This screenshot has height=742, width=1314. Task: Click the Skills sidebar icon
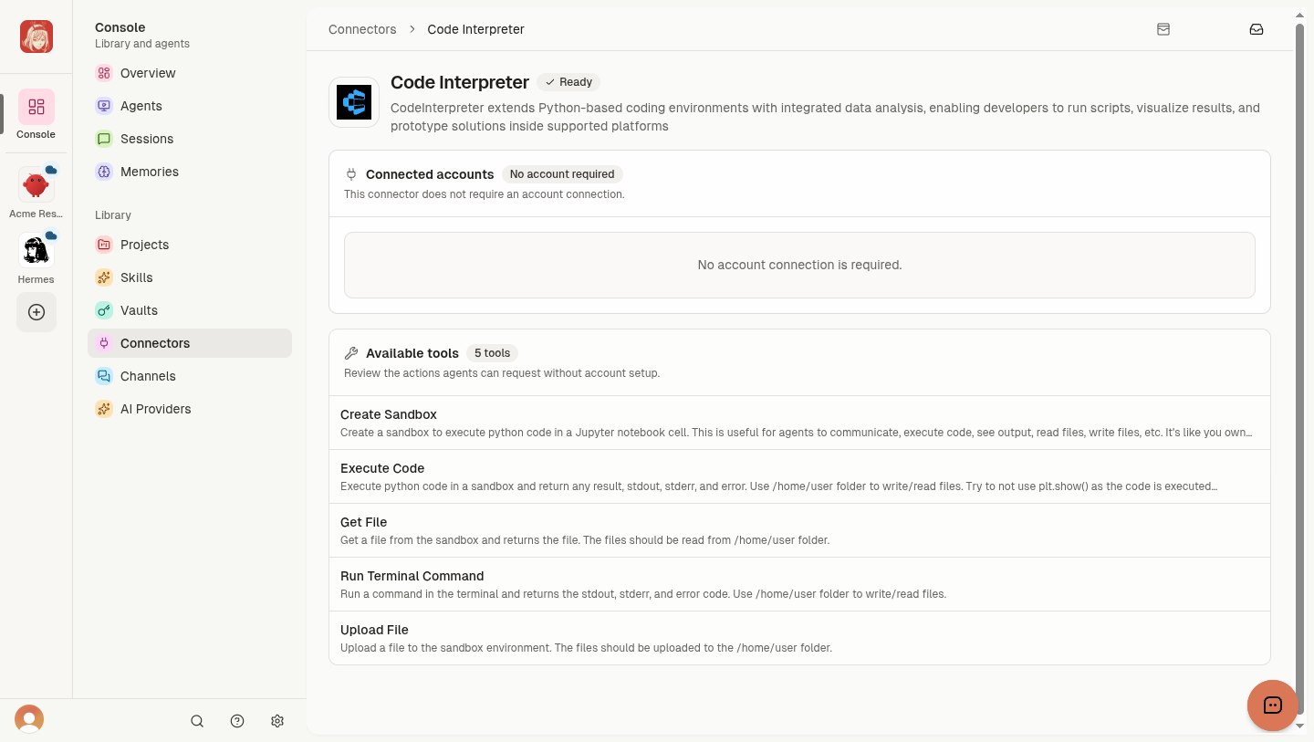104,277
